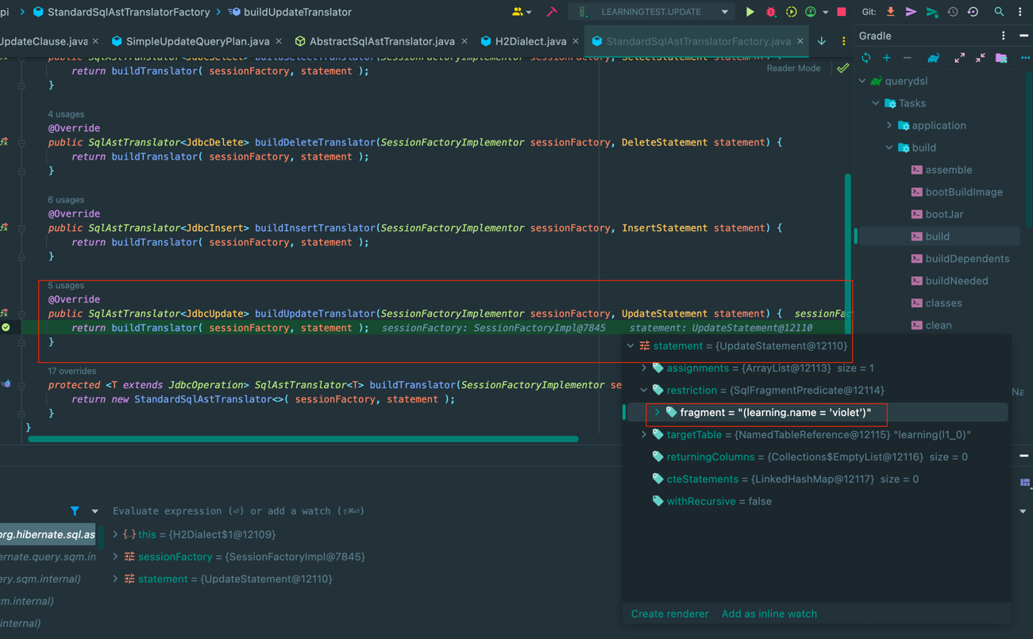Click the variables filter funnel icon
Screen dimensions: 1033x639
(75, 511)
